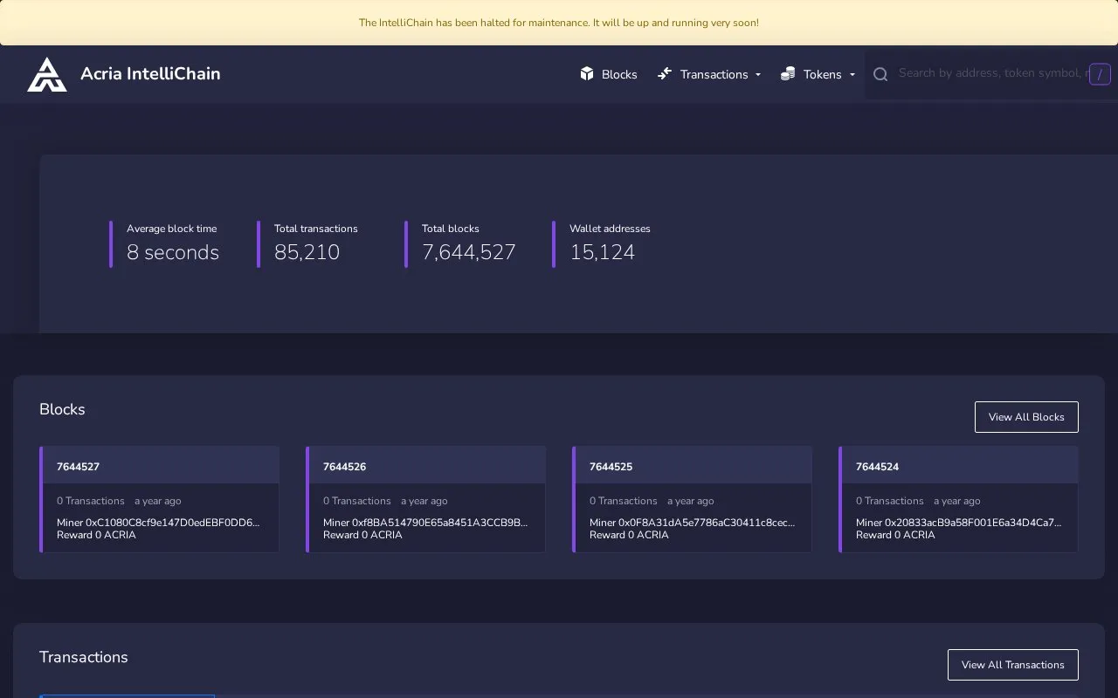The image size is (1118, 698).
Task: Click the "8 seconds" average block time value
Action: [x=173, y=252]
